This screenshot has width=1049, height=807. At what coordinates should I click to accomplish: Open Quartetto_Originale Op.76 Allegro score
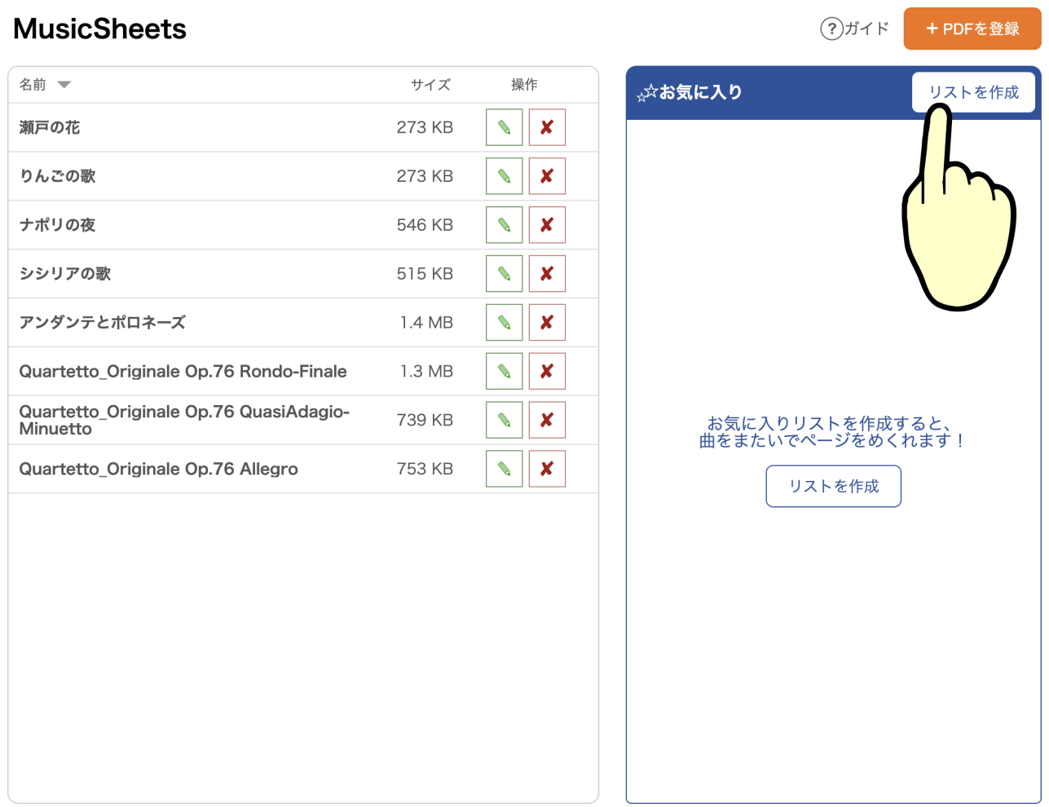pos(159,469)
